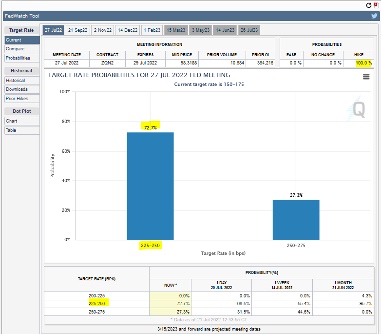Open the Prior Hikes sidebar option
The width and height of the screenshot is (381, 334).
pyautogui.click(x=22, y=99)
